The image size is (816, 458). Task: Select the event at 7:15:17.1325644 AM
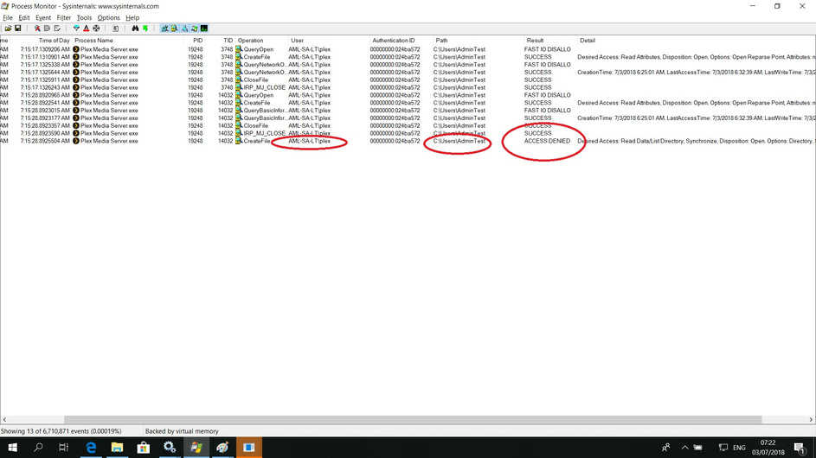pos(408,73)
